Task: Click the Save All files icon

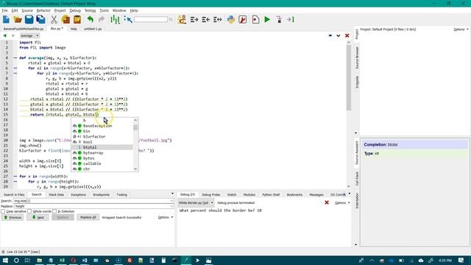Action: pyautogui.click(x=40, y=20)
